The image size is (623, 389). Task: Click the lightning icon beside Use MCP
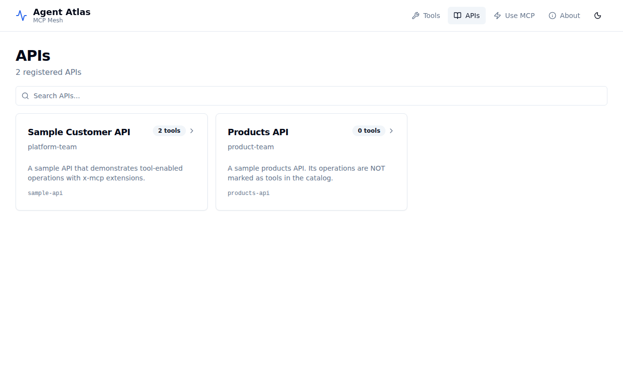[497, 15]
